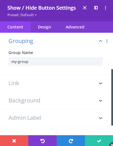The image size is (113, 146).
Task: Click the snap modal to sidebar icon
Action: [96, 8]
